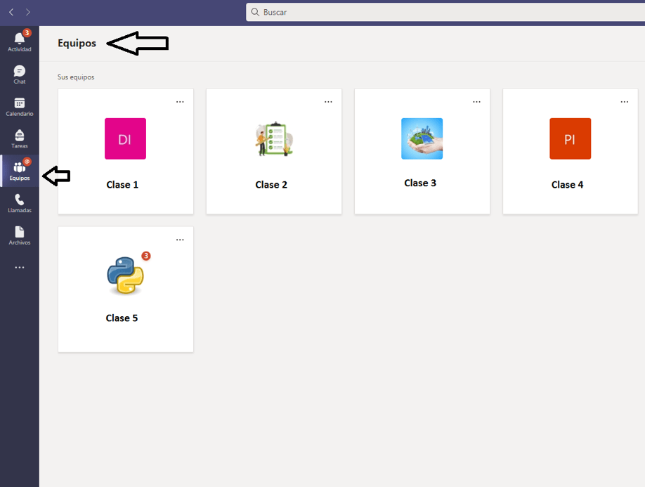Open the Clase 5 team name
The width and height of the screenshot is (645, 487).
pos(122,318)
